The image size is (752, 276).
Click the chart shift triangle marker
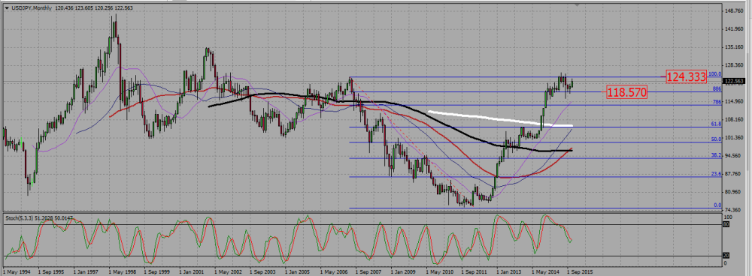click(x=578, y=4)
